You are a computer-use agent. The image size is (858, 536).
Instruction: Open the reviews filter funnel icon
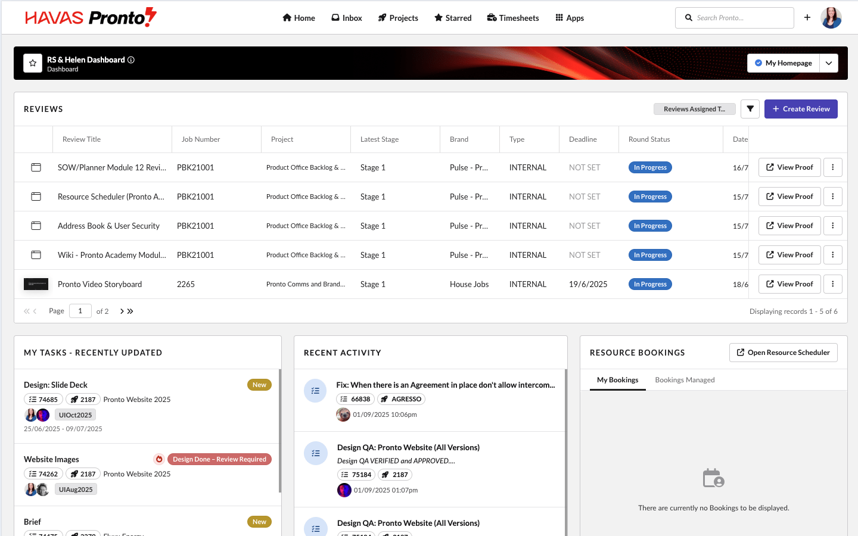tap(750, 109)
